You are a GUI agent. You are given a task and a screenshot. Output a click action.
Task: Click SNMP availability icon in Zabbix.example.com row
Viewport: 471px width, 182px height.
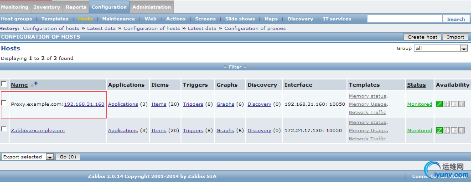(447, 130)
